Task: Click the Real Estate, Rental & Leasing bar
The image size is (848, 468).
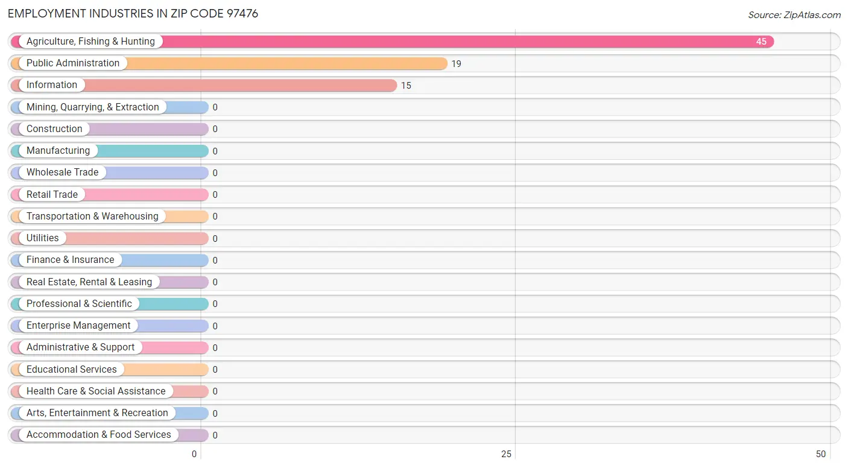Action: (x=110, y=282)
